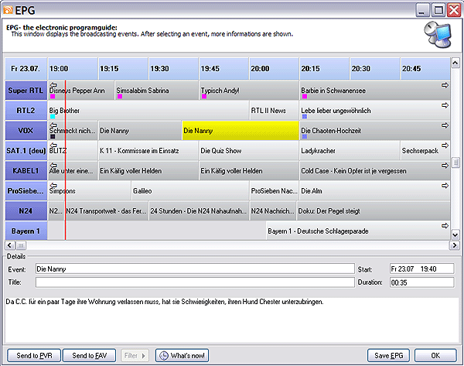Click right arrow in Super RTL row
This screenshot has height=366, width=464.
445,84
